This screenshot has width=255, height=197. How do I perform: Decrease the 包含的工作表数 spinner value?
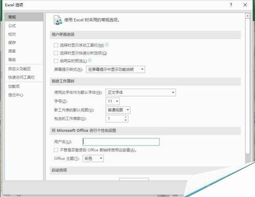pos(125,120)
